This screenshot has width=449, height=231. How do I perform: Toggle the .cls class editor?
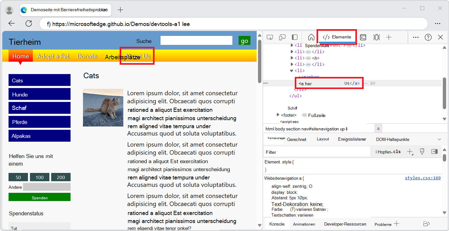(396, 151)
